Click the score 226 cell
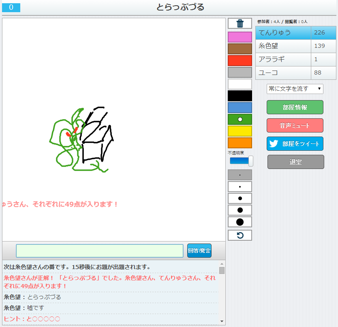Image resolution: width=338 pixels, height=327 pixels. click(323, 33)
